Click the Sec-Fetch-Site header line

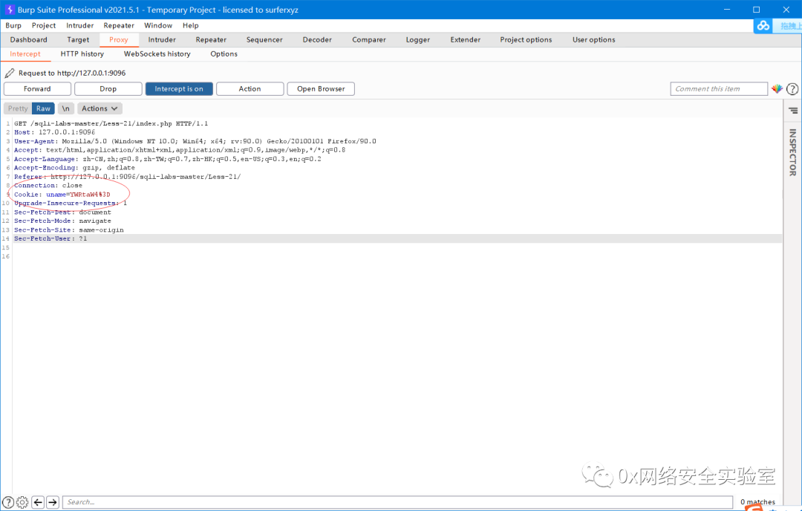(x=69, y=230)
